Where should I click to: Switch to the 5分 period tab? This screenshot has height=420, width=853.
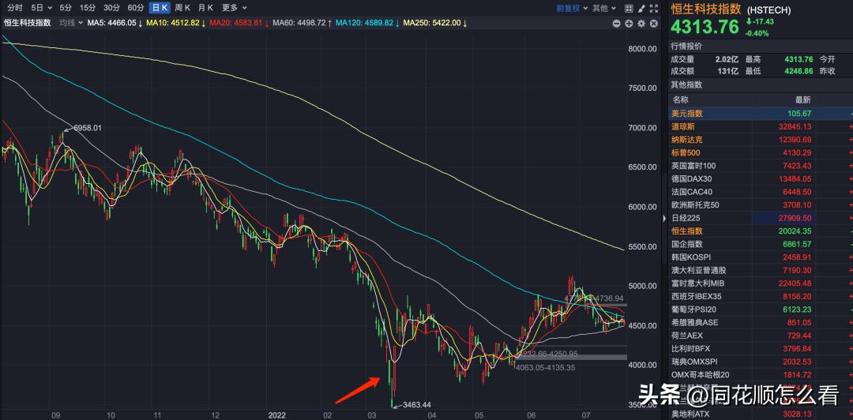pos(66,8)
